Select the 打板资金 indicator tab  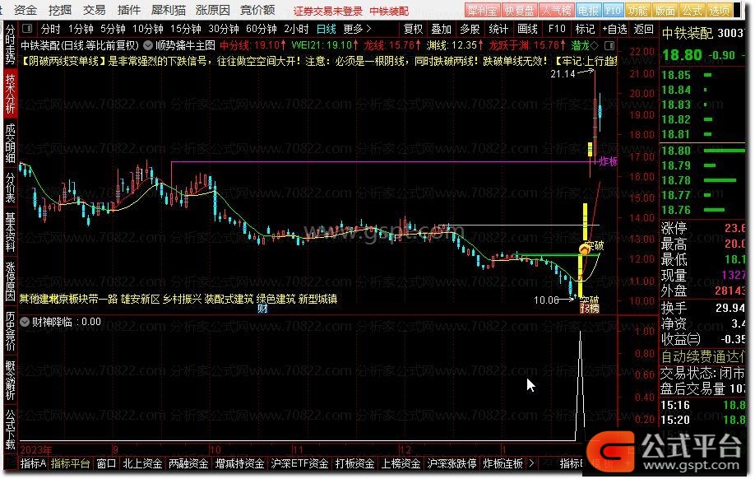[x=354, y=463]
